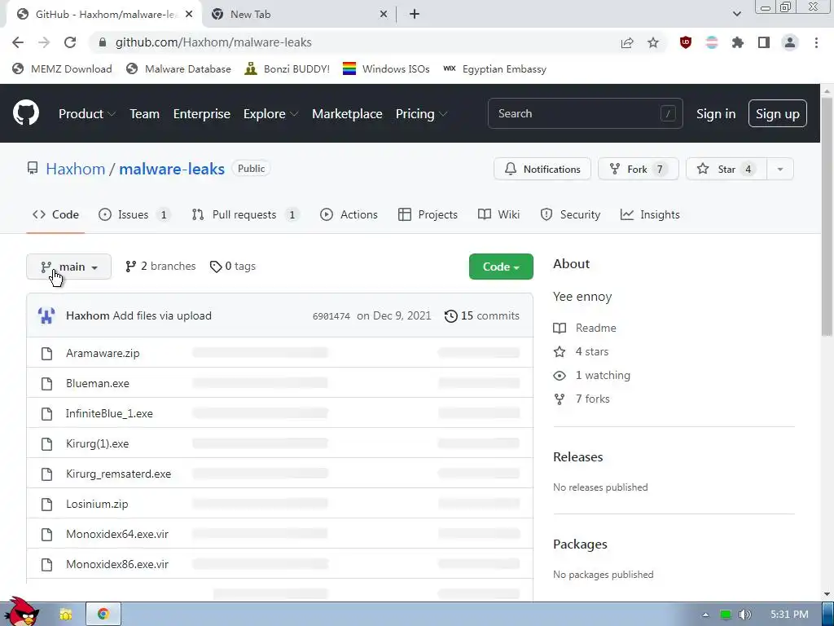
Task: Open Chrome three-dot menu
Action: [816, 42]
